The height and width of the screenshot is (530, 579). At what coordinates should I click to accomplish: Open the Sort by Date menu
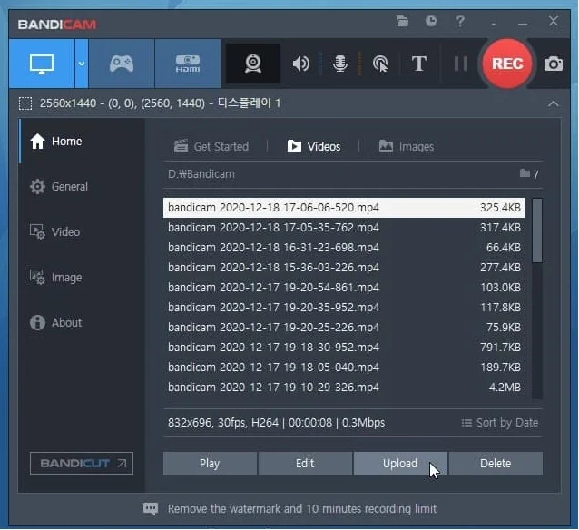tap(500, 423)
